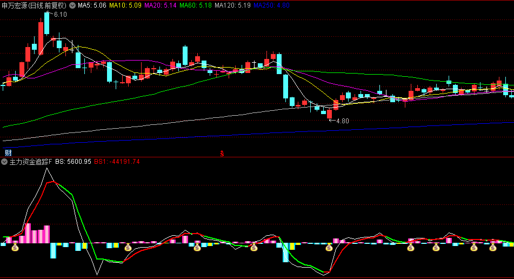The height and width of the screenshot is (279, 514).
Task: Click the 4.80 low price label
Action: (x=343, y=121)
